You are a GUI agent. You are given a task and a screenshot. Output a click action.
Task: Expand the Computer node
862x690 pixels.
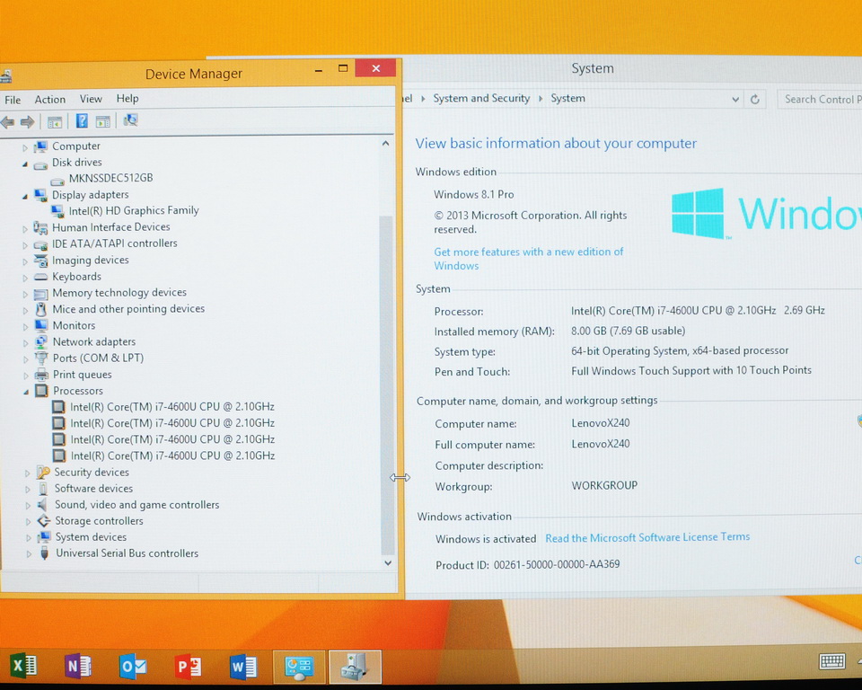point(25,147)
